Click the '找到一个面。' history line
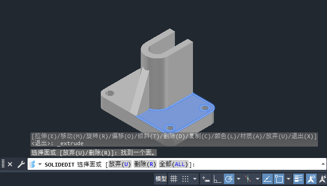The width and height of the screenshot is (327, 186). click(138, 152)
